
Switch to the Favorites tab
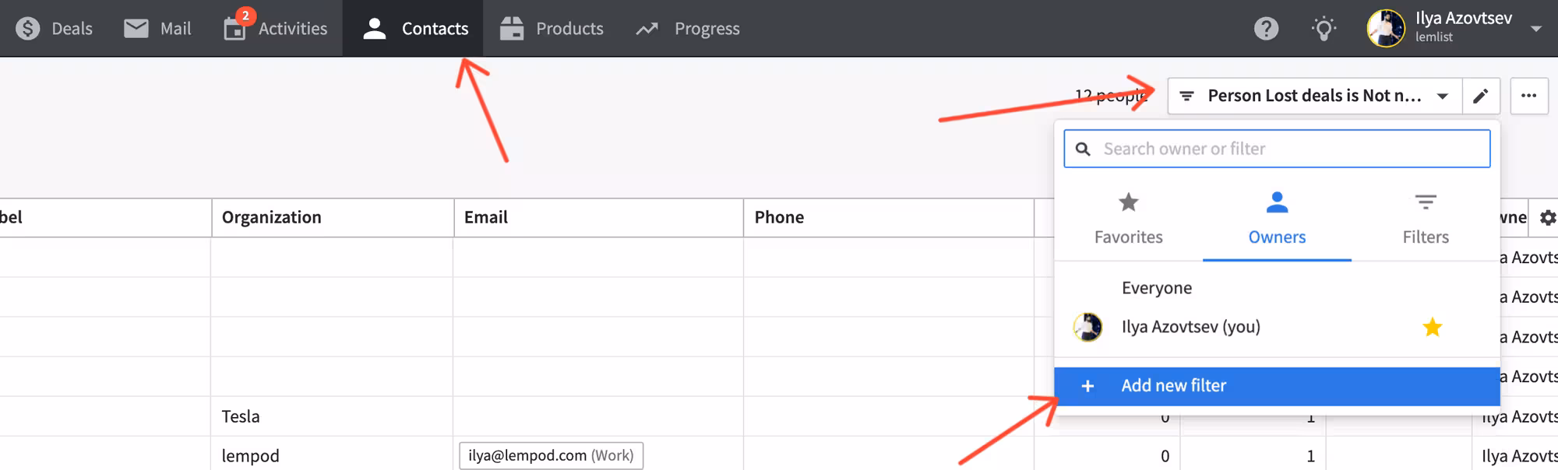click(x=1128, y=219)
